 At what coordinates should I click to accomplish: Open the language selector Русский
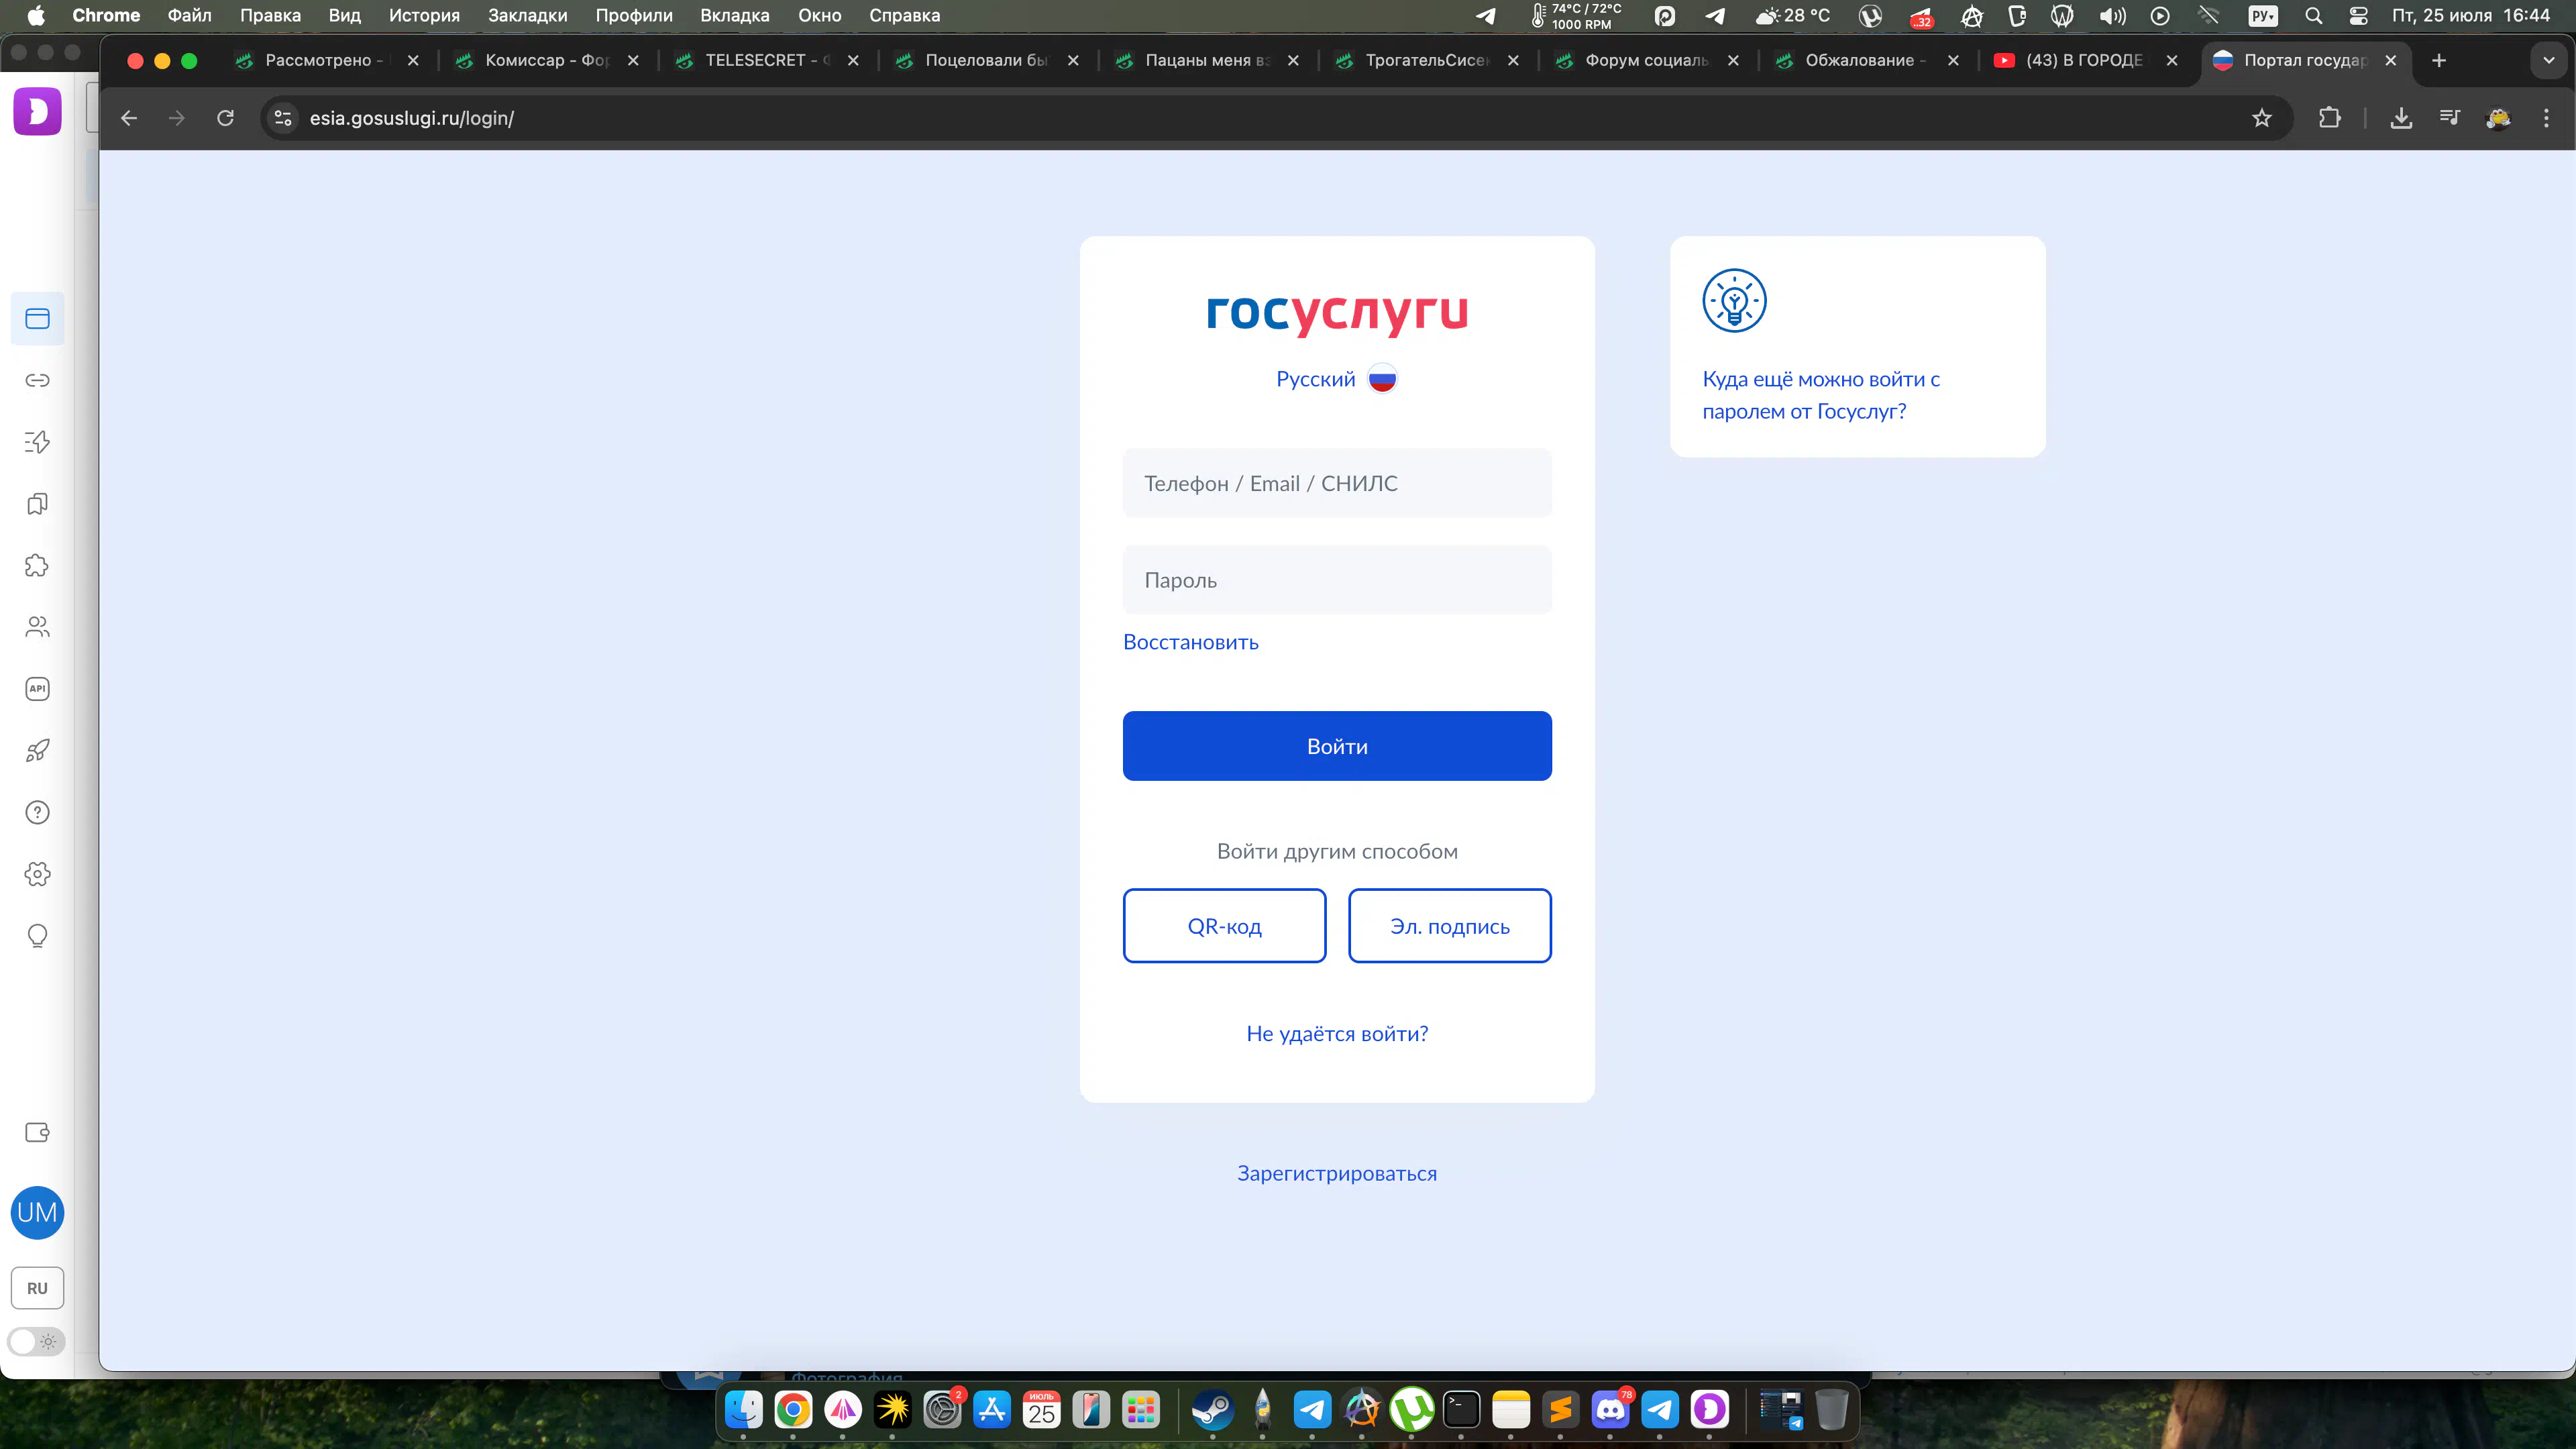1336,379
